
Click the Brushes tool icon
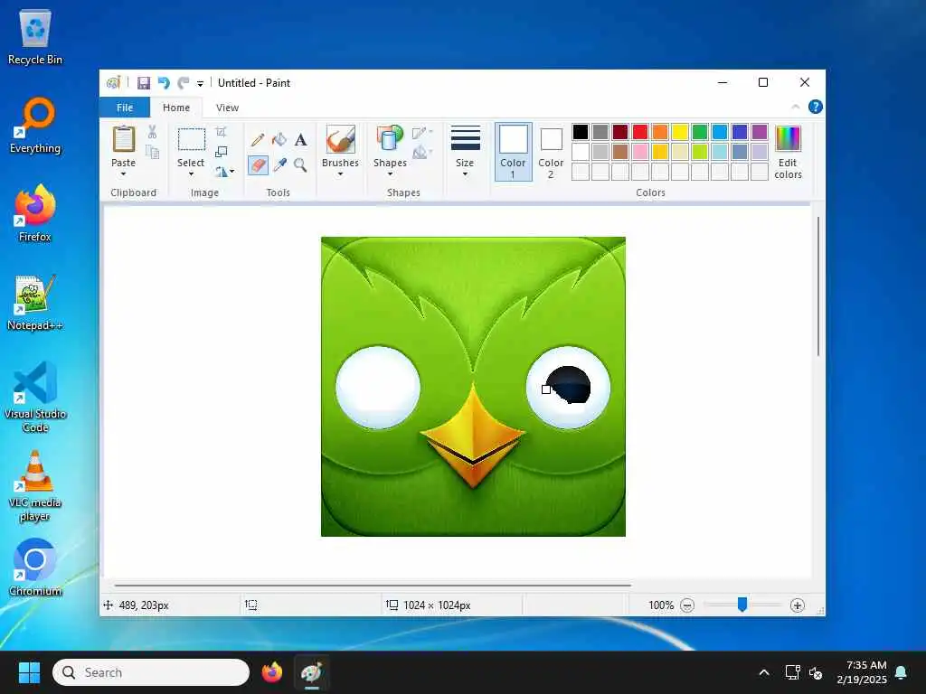(341, 139)
